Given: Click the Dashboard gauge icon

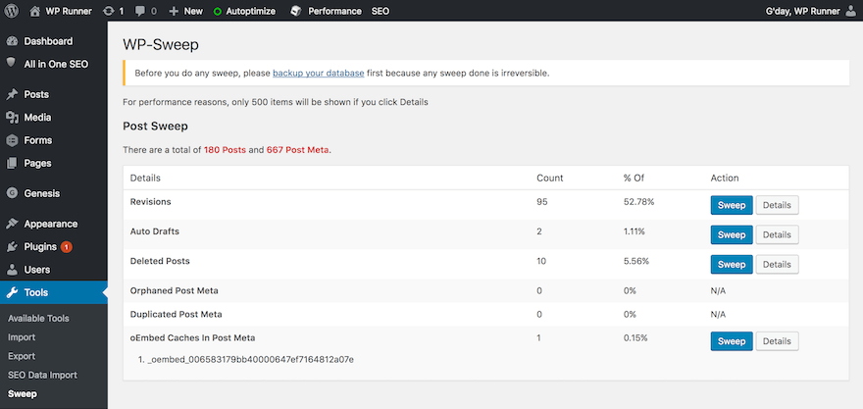Looking at the screenshot, I should (12, 41).
